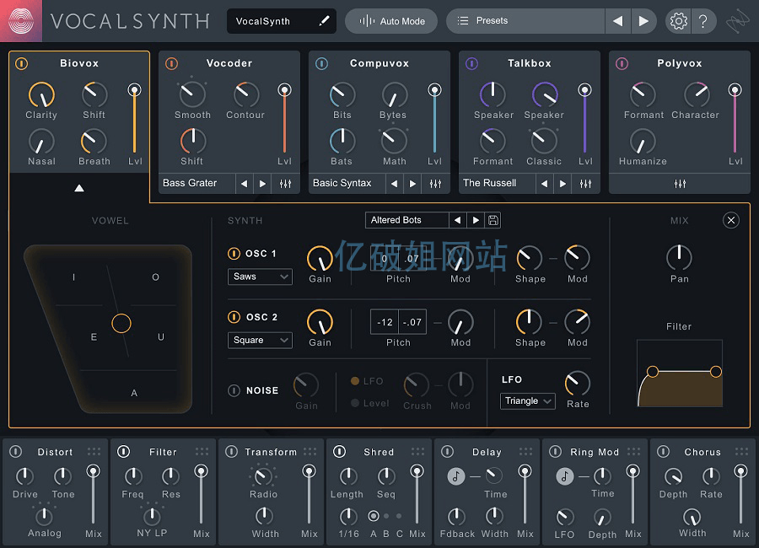The height and width of the screenshot is (548, 759).
Task: Click the Delay tempo sync note icon
Action: [456, 476]
